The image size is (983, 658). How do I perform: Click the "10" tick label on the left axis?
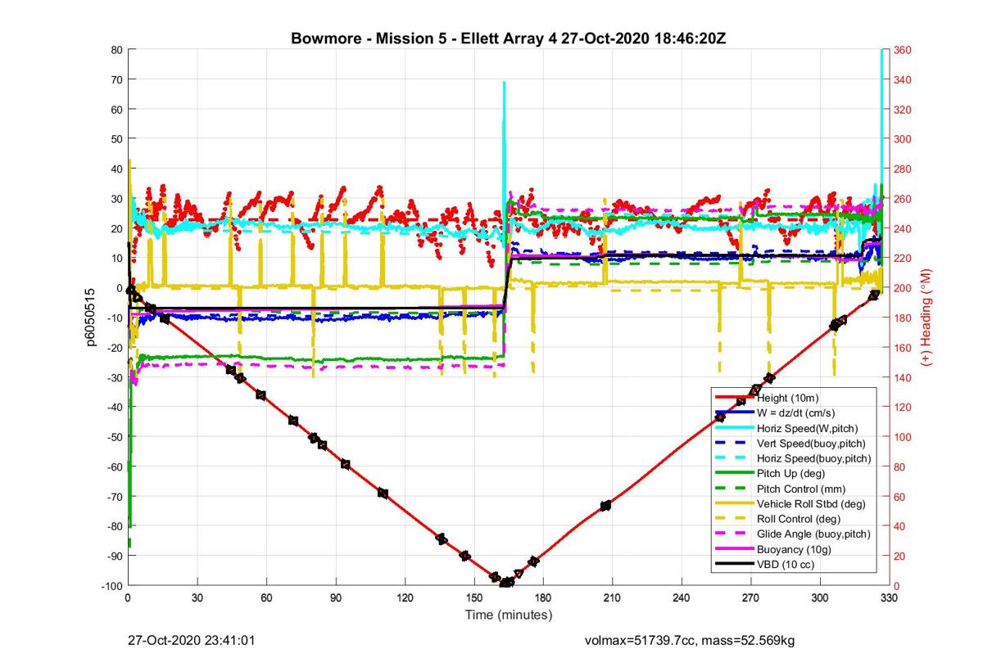pyautogui.click(x=116, y=259)
